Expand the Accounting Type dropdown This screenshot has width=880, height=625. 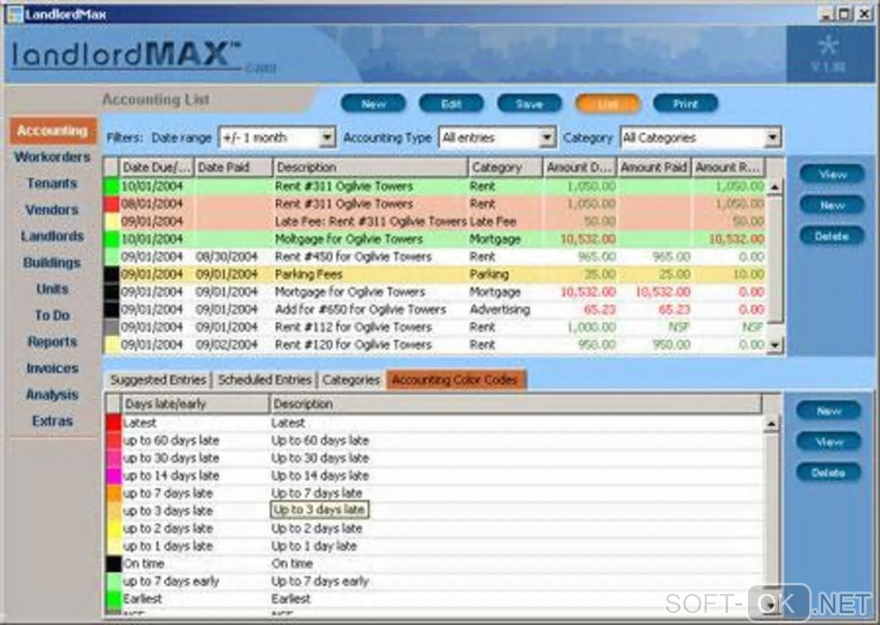(547, 137)
